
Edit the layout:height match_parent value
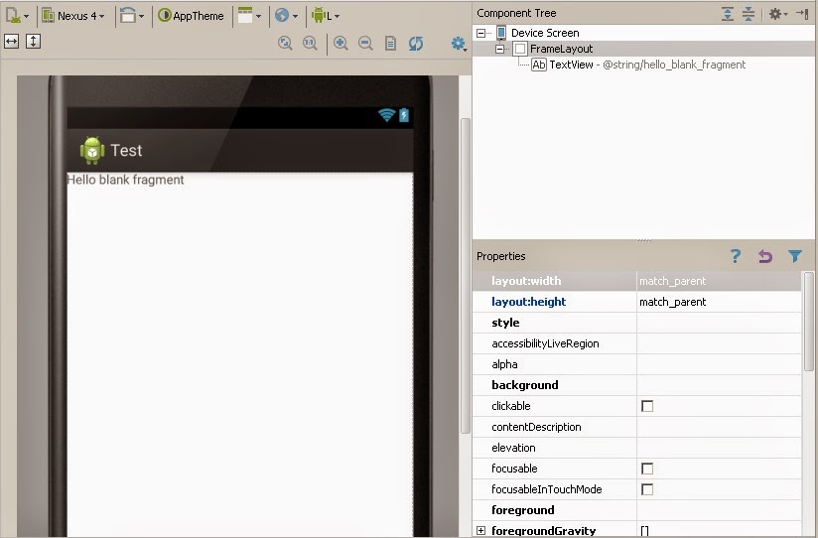[719, 302]
